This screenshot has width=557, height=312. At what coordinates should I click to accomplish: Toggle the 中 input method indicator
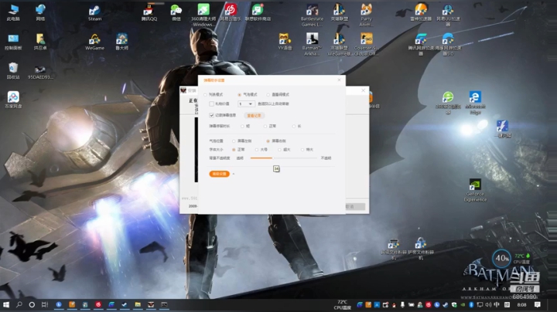pyautogui.click(x=497, y=304)
